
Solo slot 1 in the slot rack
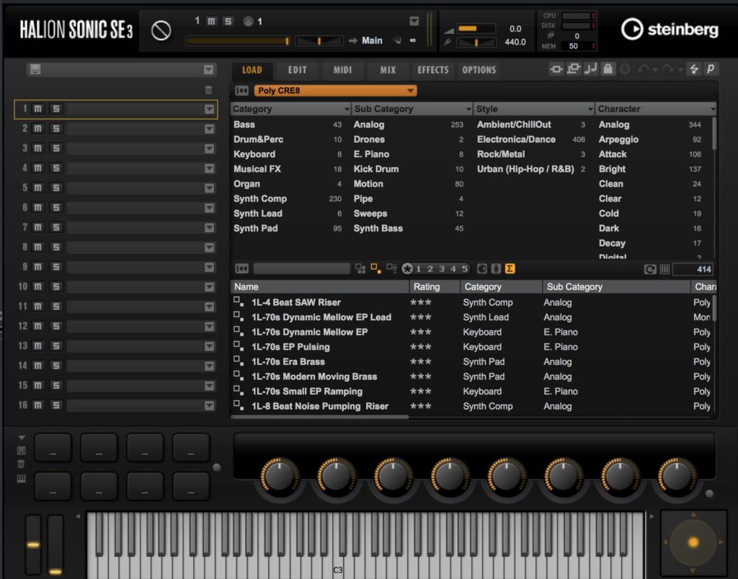tap(56, 109)
